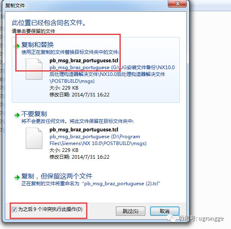
Task: Click the source file's blank document icon
Action: click(34, 69)
